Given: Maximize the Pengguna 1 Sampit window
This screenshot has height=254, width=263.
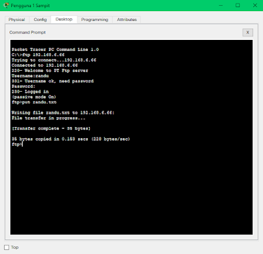Looking at the screenshot, I should click(x=237, y=5).
